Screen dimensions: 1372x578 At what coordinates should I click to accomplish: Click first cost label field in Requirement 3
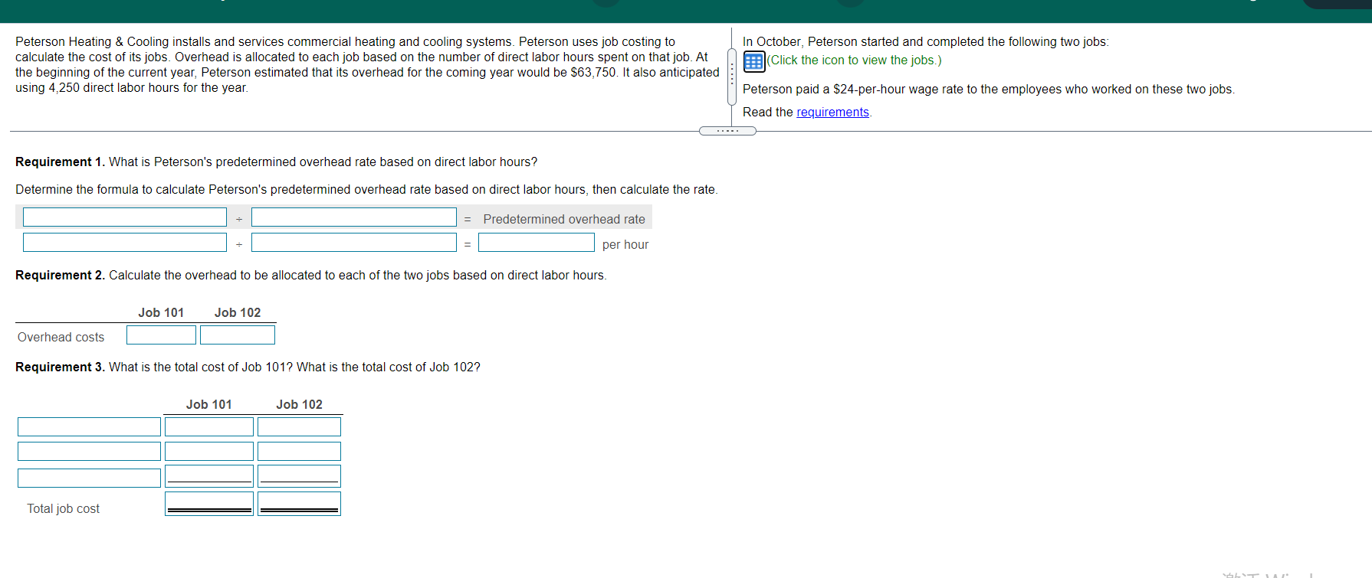(x=89, y=427)
